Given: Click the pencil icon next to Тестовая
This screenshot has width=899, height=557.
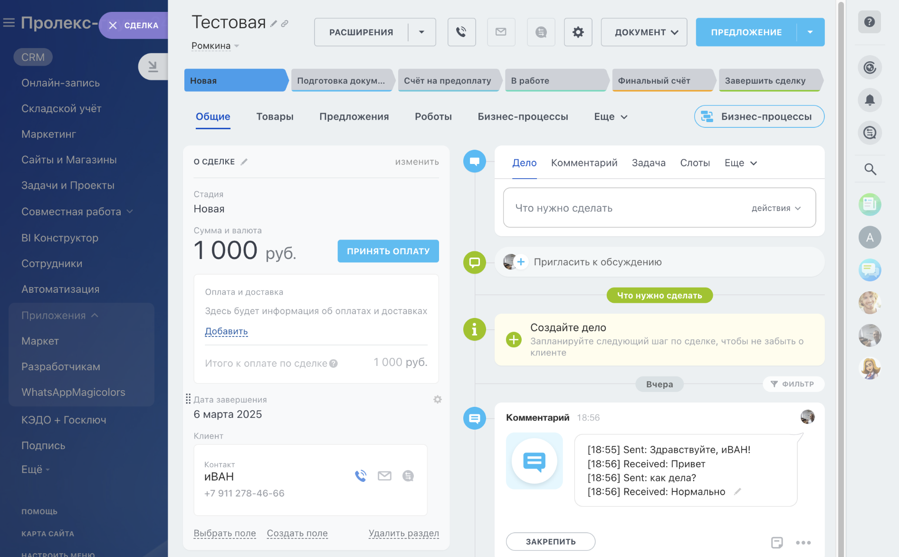Looking at the screenshot, I should [x=274, y=23].
